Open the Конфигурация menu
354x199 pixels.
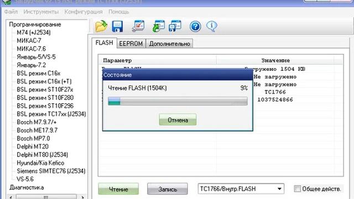click(x=84, y=12)
